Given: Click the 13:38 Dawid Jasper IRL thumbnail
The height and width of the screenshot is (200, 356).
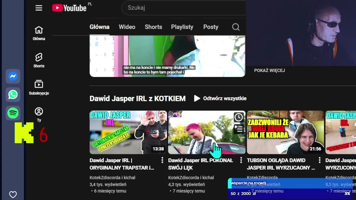Looking at the screenshot, I should pos(128,132).
